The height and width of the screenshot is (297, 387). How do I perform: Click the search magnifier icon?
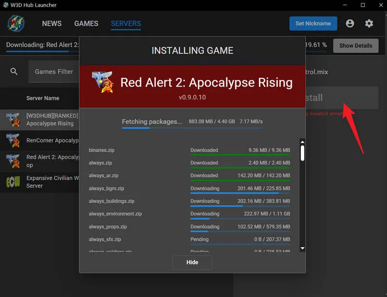14,72
